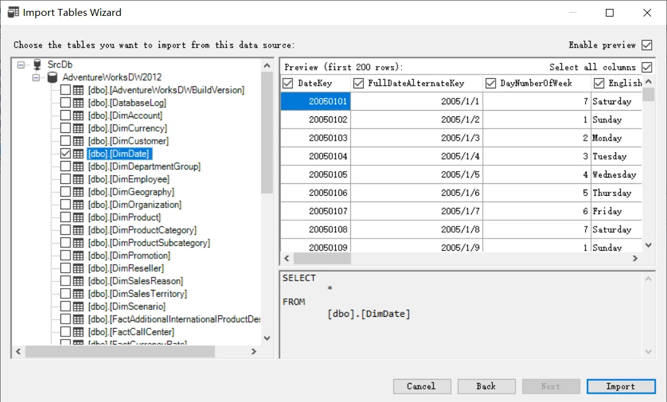
Task: Click table icon beside DimOrganization
Action: (x=78, y=205)
